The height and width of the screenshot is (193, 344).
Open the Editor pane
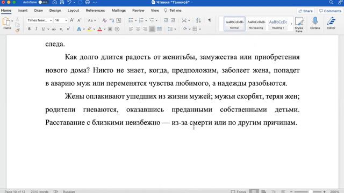point(331,23)
